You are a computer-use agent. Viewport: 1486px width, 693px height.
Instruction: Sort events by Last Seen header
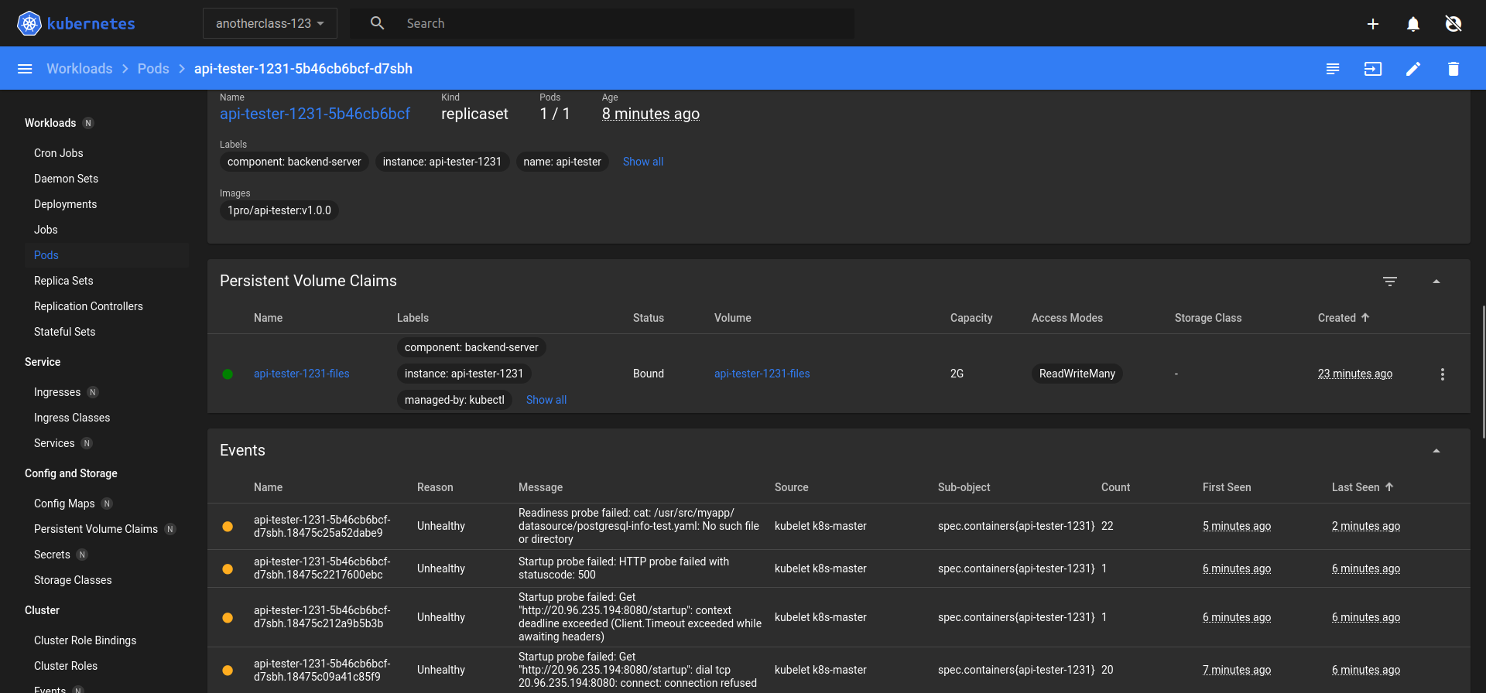pyautogui.click(x=1362, y=487)
